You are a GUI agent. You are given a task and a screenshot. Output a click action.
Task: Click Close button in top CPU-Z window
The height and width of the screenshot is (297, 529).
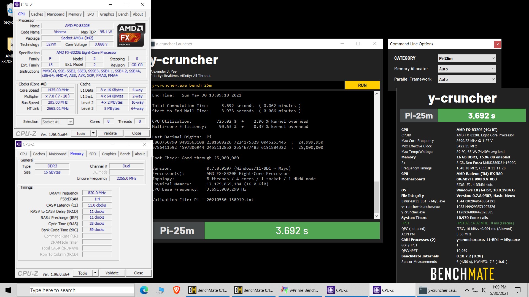[x=137, y=133]
